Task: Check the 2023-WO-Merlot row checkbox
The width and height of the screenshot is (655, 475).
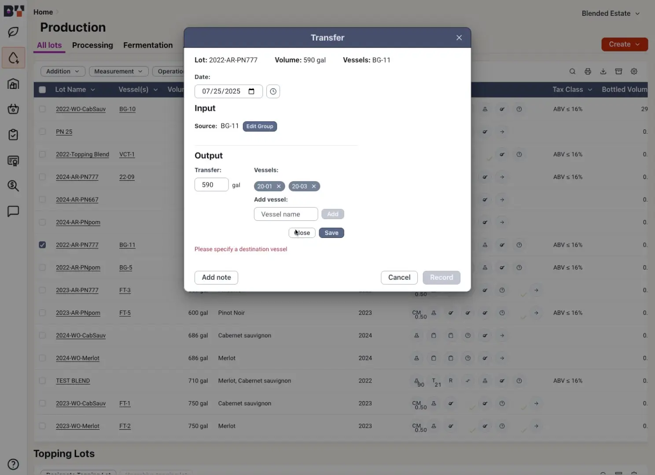Action: click(x=42, y=426)
